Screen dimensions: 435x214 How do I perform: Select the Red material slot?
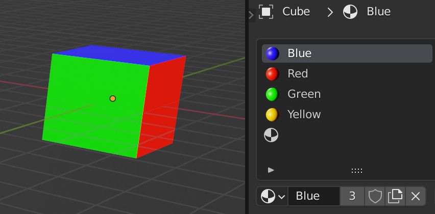347,74
